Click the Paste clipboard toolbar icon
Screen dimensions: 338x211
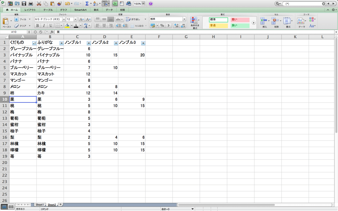[x=52, y=4]
